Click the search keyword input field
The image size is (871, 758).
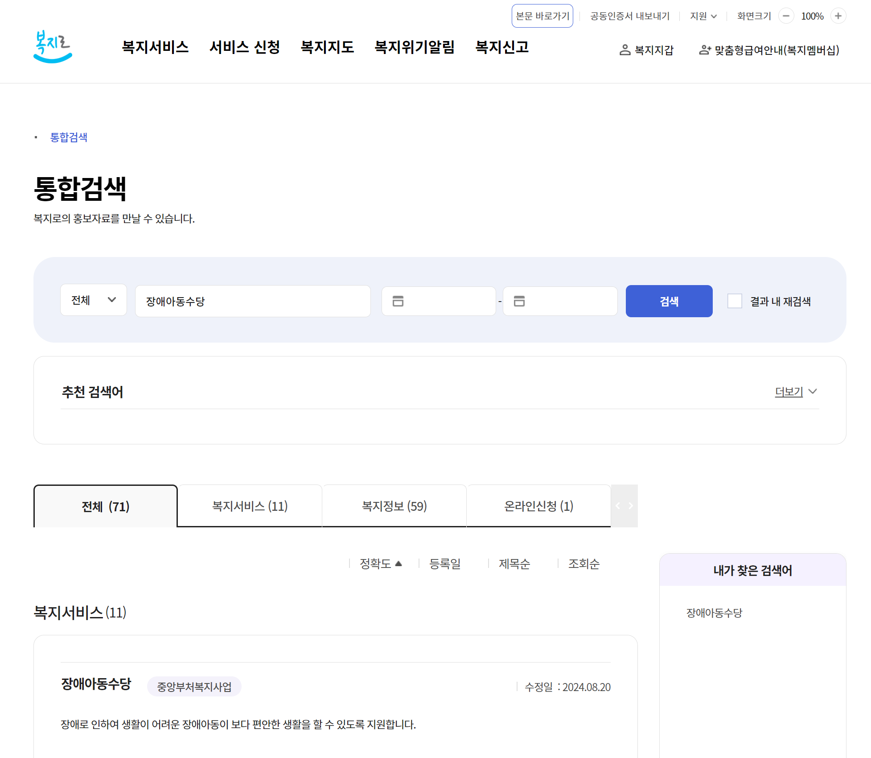point(253,301)
